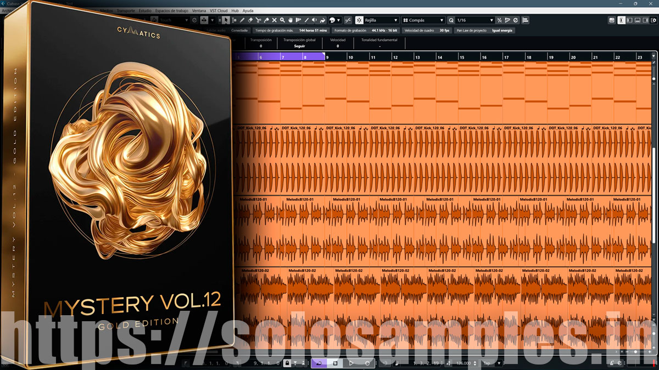Click the Apply Quantize icon

click(x=499, y=20)
